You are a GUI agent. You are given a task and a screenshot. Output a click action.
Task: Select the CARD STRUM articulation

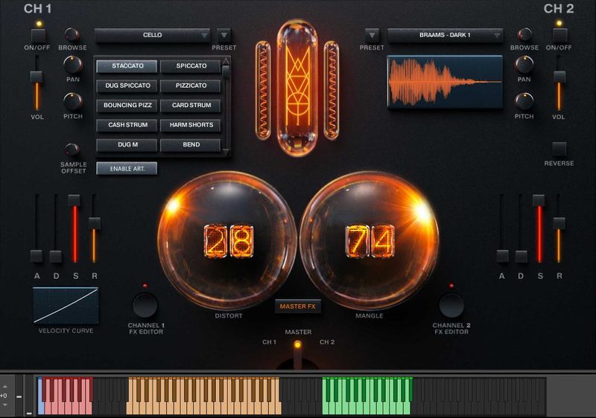pyautogui.click(x=191, y=106)
